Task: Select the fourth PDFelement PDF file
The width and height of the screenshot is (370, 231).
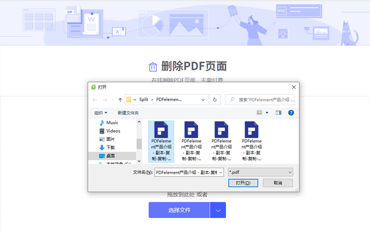Action: click(x=252, y=141)
